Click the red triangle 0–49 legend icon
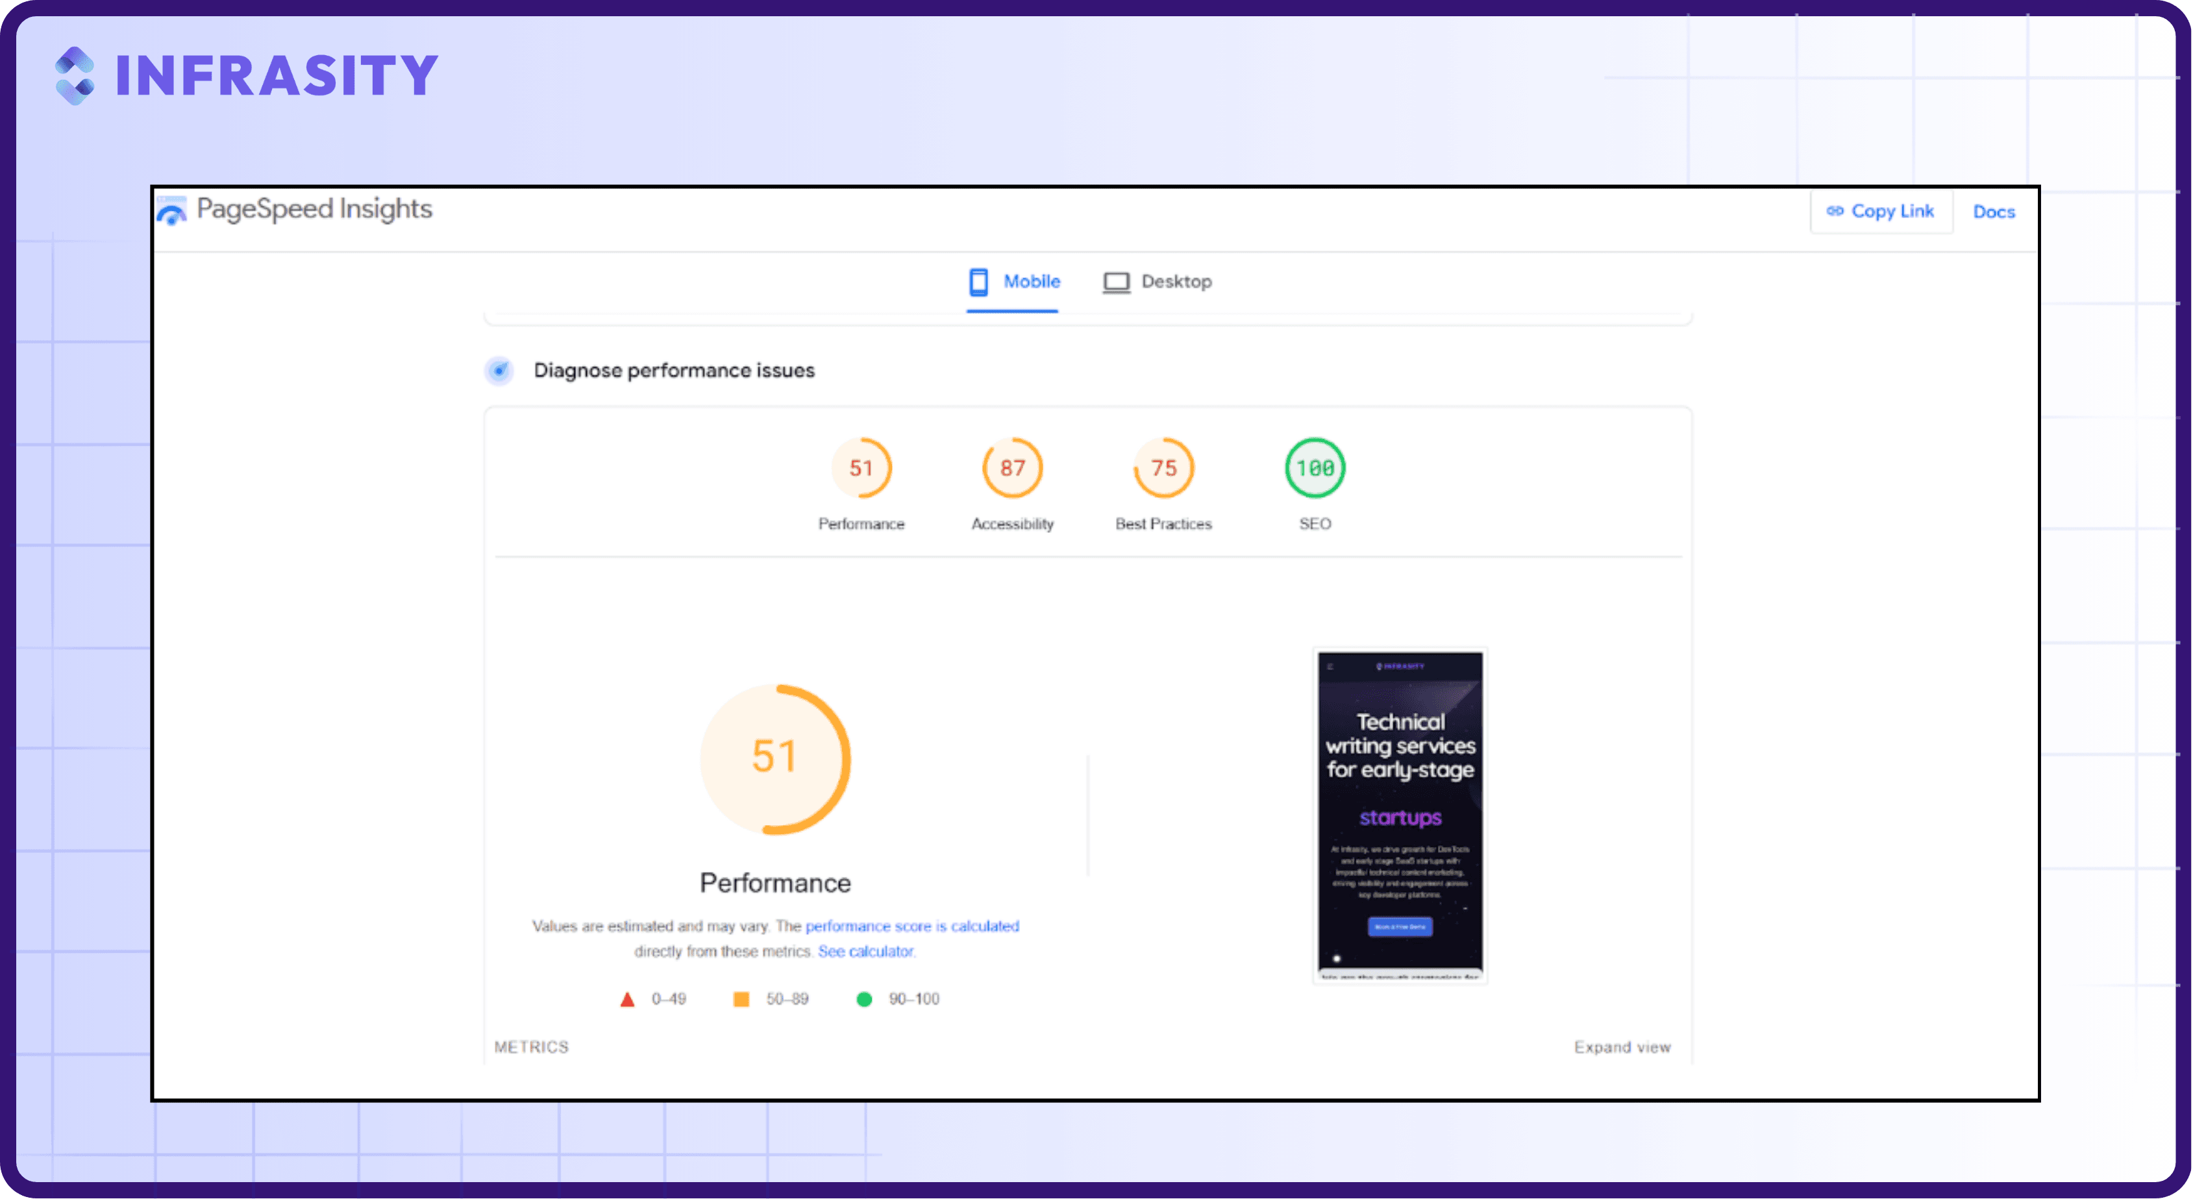2193x1199 pixels. pyautogui.click(x=627, y=999)
